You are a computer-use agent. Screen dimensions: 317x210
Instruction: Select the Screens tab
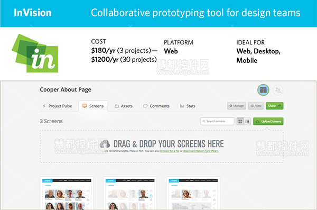[93, 106]
